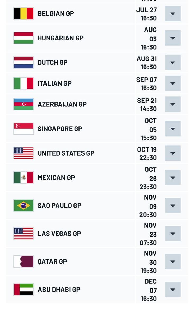This screenshot has width=194, height=317.
Task: Expand the Dutch GP dropdown arrow
Action: point(173,63)
